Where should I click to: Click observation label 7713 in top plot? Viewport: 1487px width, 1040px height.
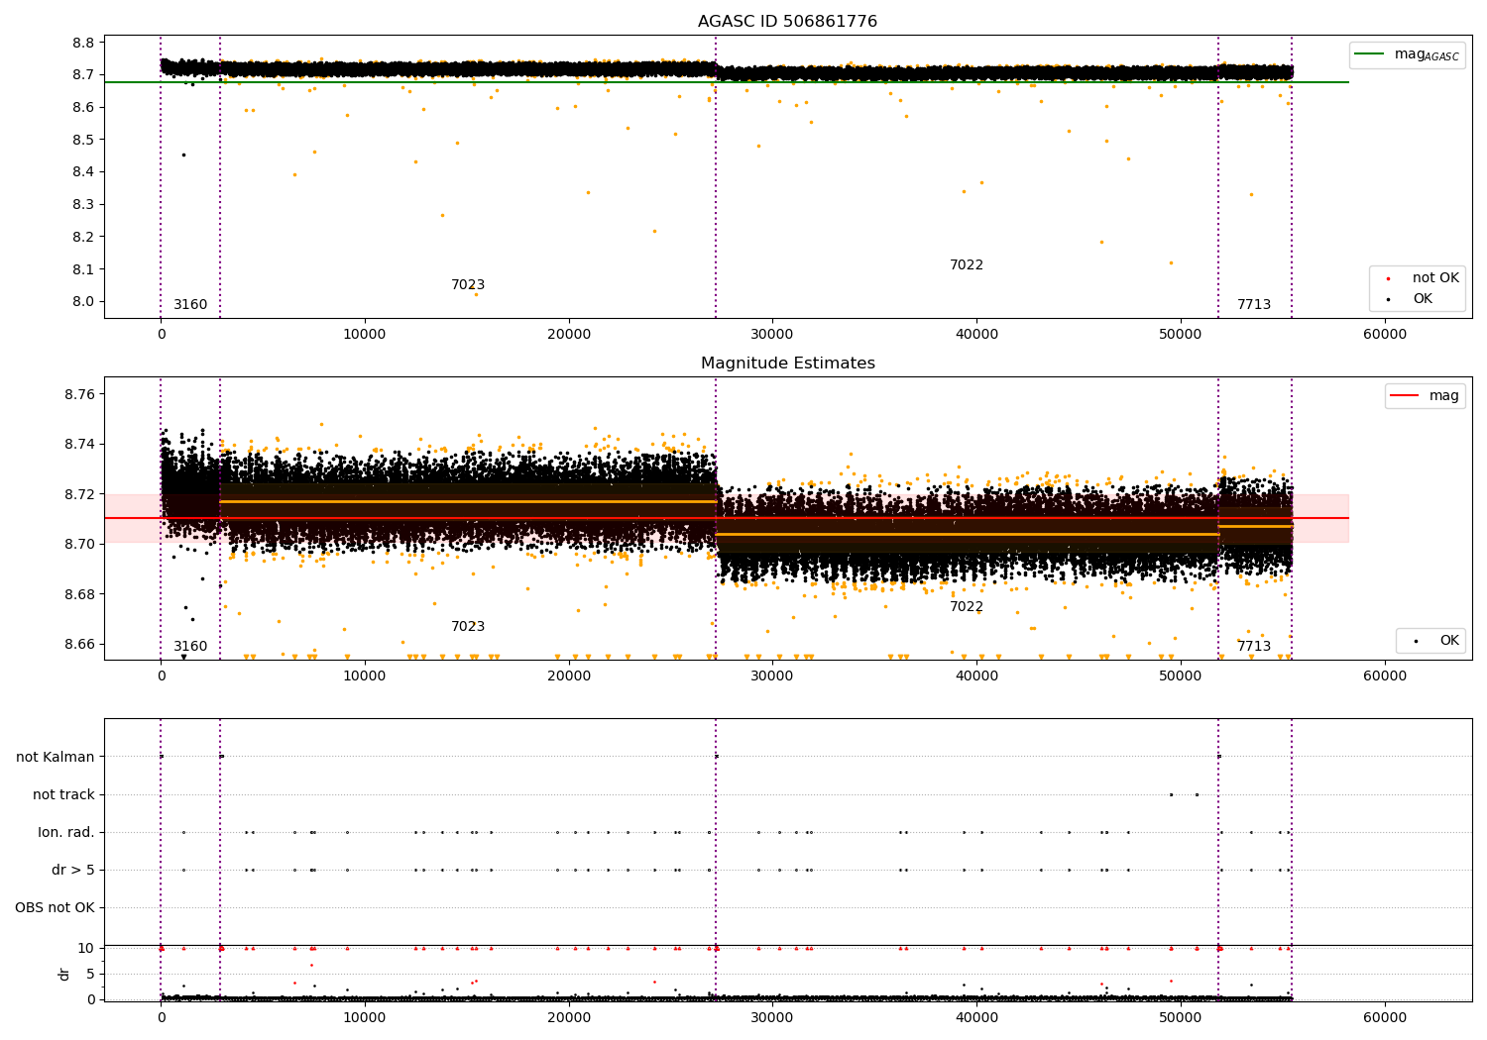click(1254, 305)
